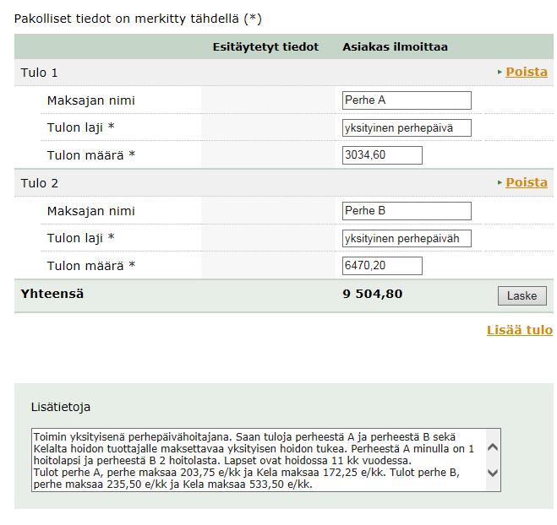Click the Tulo 2 section heading

[x=39, y=183]
